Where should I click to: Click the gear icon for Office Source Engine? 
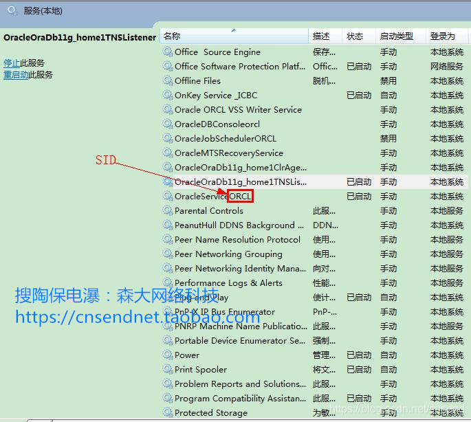tap(167, 52)
